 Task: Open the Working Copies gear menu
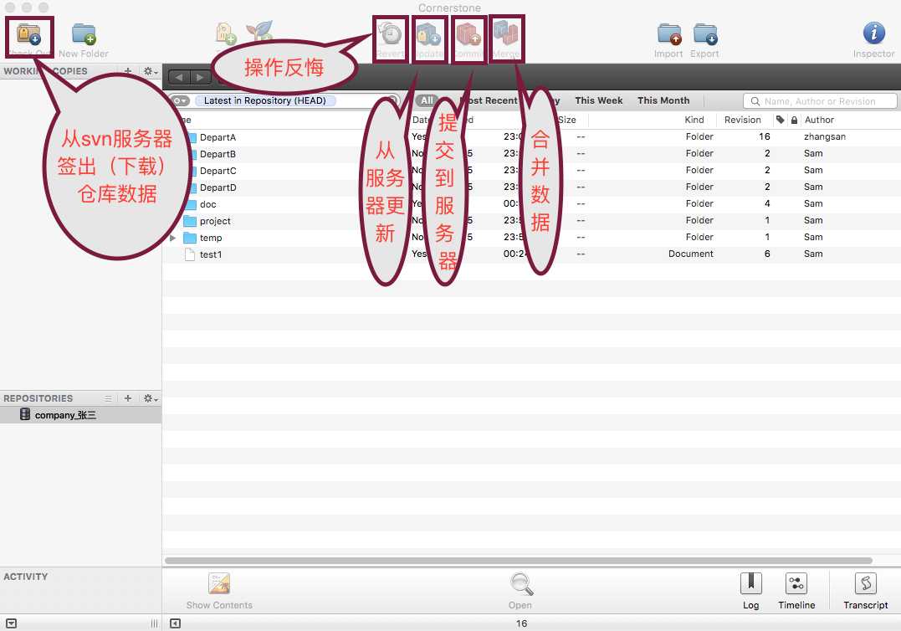[151, 71]
